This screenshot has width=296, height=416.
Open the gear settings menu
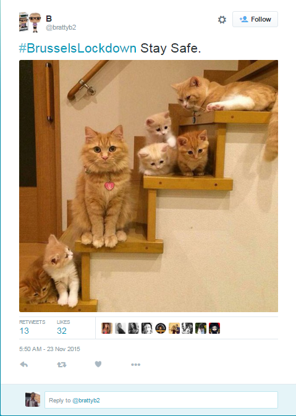222,19
